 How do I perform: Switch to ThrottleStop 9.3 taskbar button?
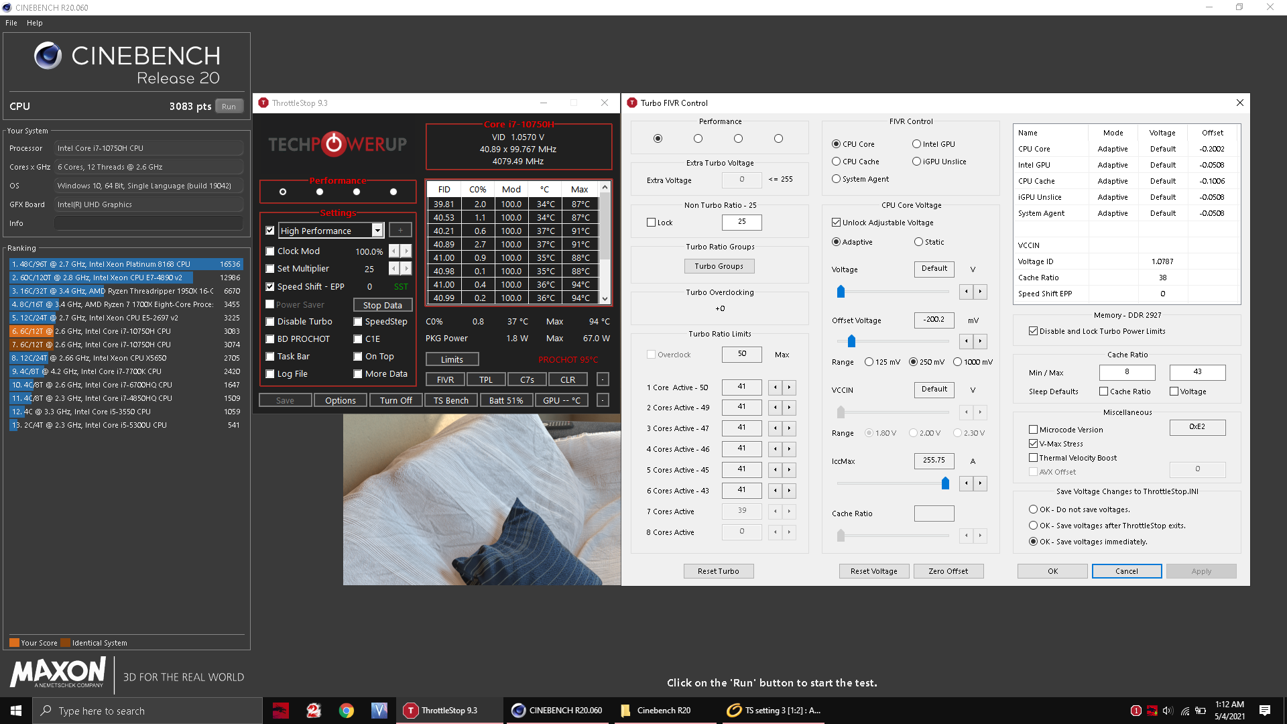450,711
